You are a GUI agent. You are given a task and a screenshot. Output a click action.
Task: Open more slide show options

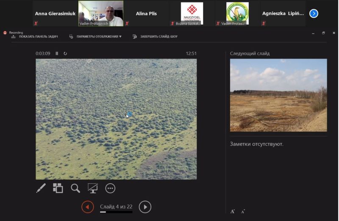pyautogui.click(x=110, y=188)
